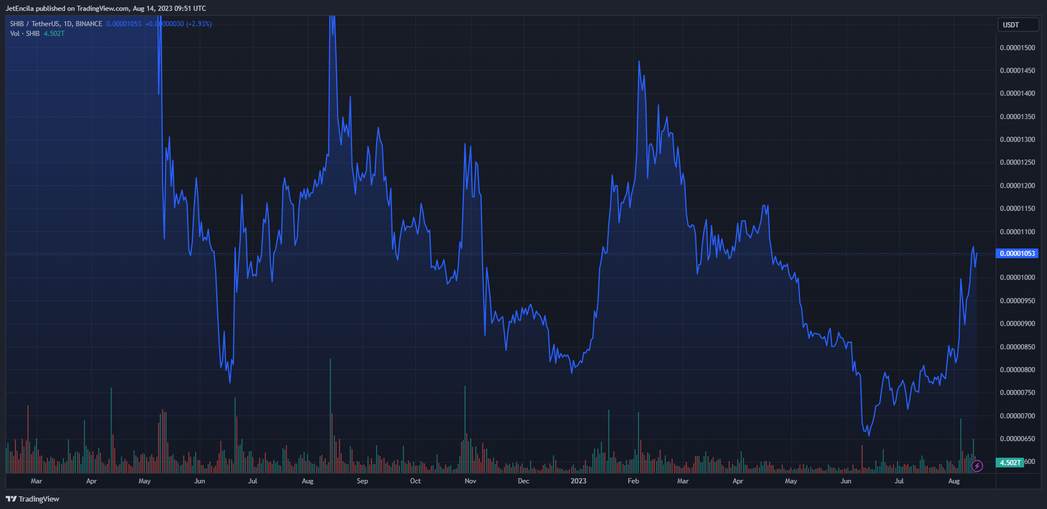Select the Vol · SHIB indicator label
Image resolution: width=1047 pixels, height=509 pixels.
coord(25,34)
